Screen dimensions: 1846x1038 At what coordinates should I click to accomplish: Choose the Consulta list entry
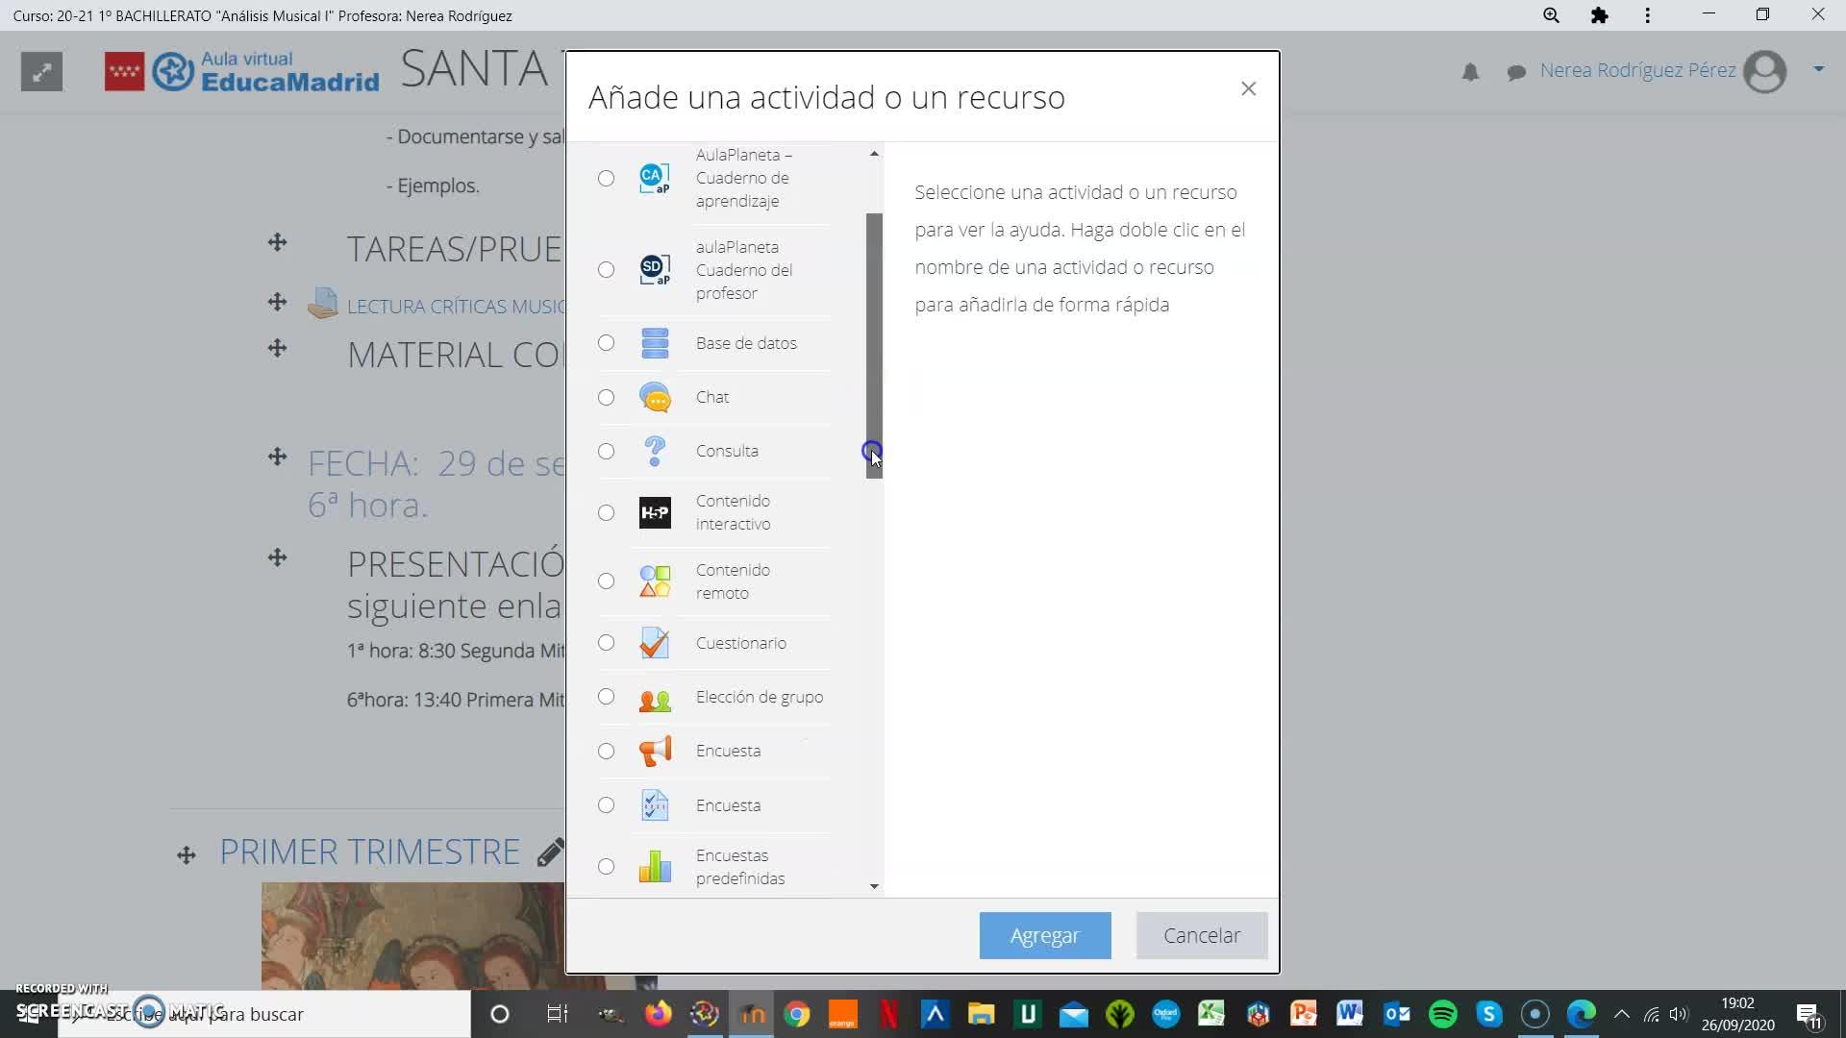727,451
